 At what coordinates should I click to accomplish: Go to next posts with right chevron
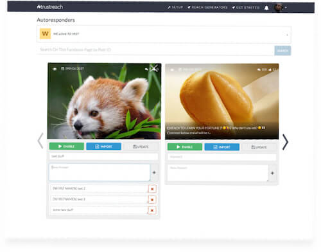coord(285,141)
